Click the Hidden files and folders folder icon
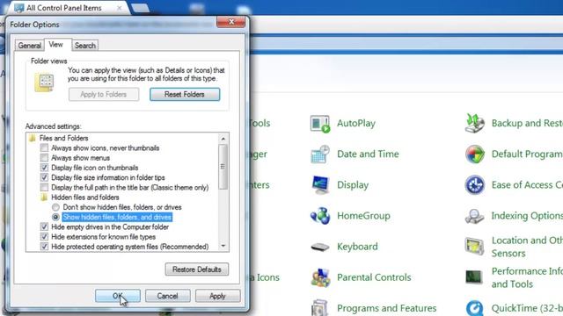Viewport: 563px width, 316px height. (44, 197)
